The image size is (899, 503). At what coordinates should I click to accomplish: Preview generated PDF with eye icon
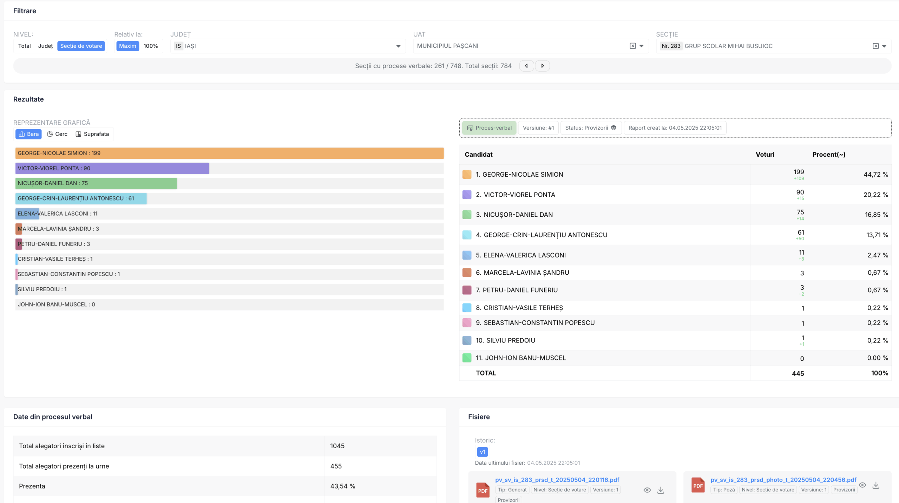coord(647,490)
